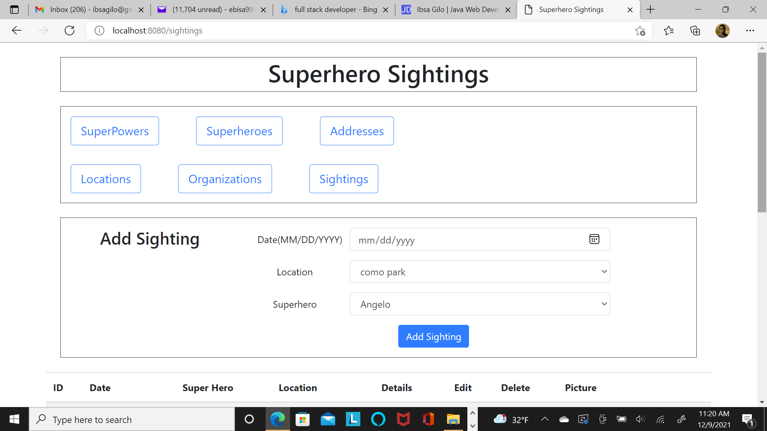View site information icon in address bar
Image resolution: width=767 pixels, height=431 pixels.
tap(99, 31)
